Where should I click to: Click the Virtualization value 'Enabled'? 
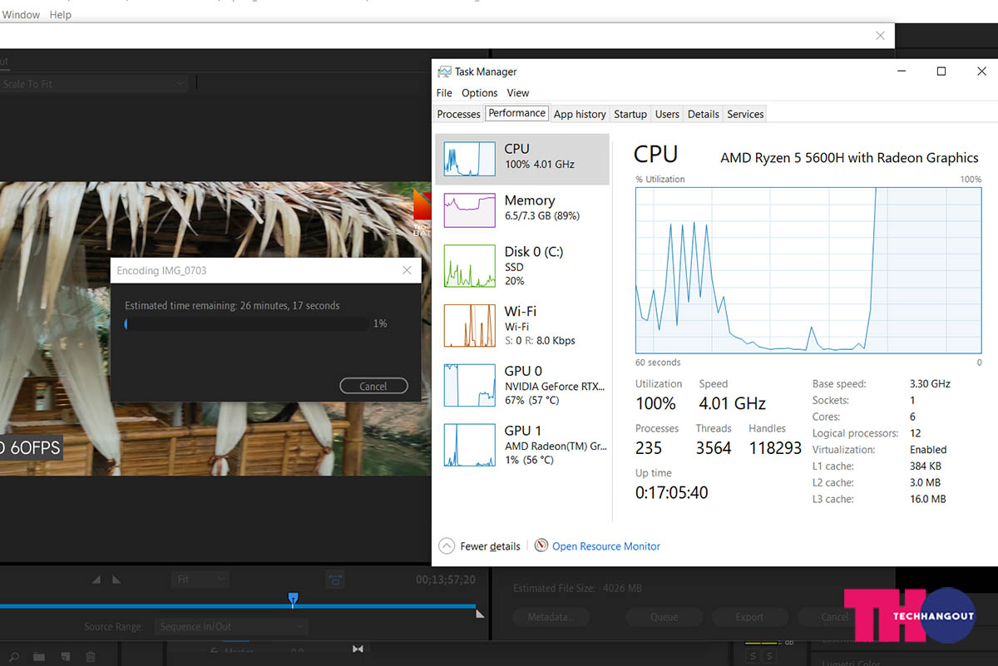pyautogui.click(x=928, y=450)
